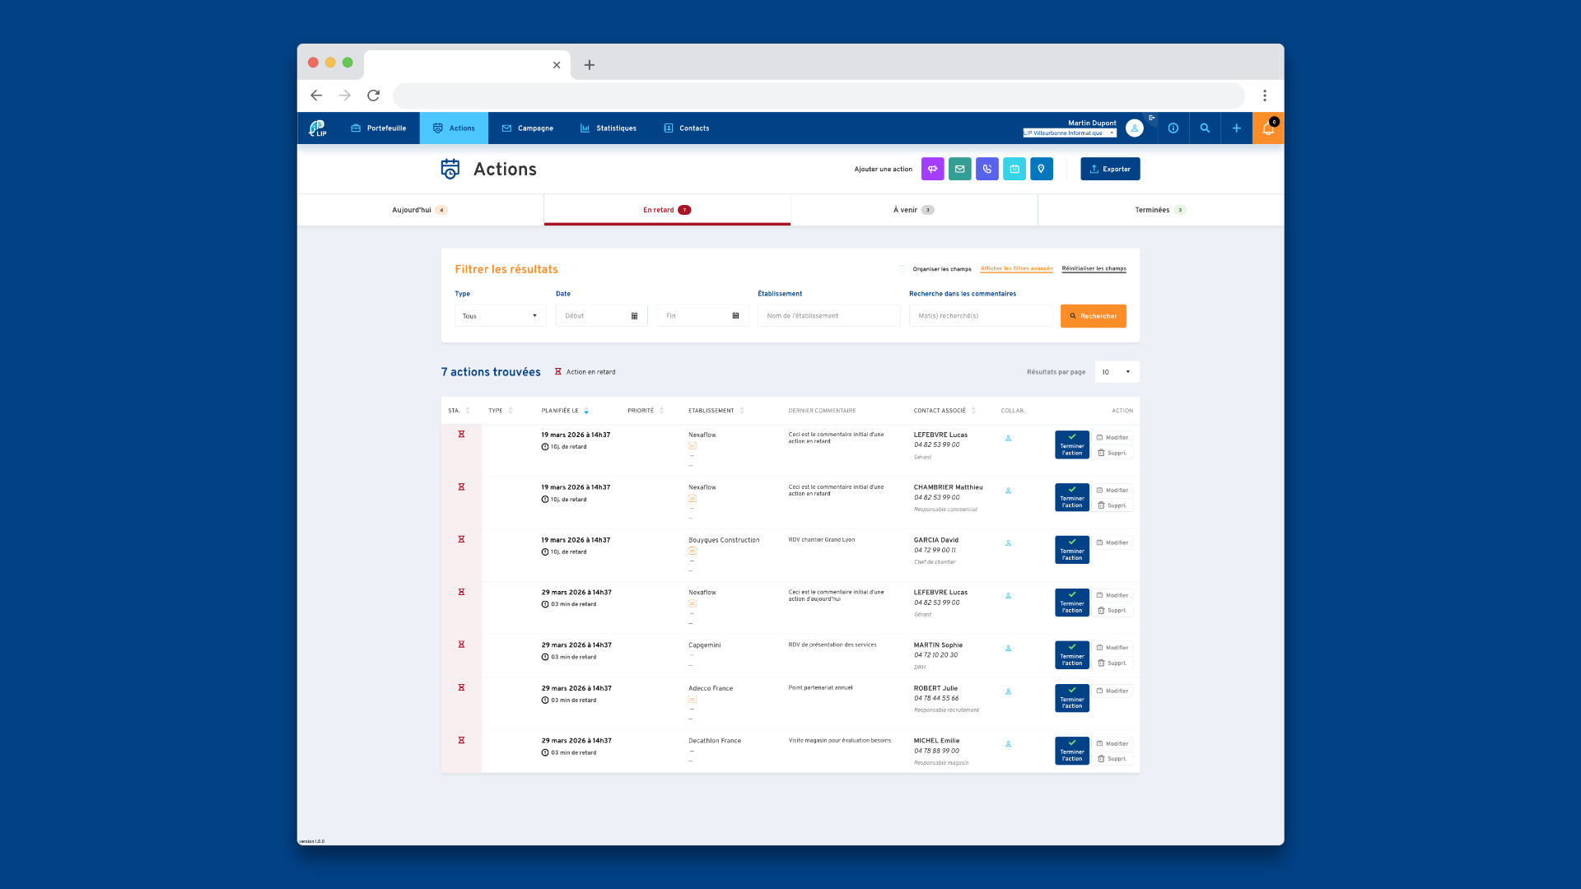The width and height of the screenshot is (1581, 889).
Task: Add a call action via the phone icon
Action: pyautogui.click(x=986, y=169)
